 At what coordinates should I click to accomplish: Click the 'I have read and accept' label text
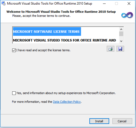click(x=43, y=50)
